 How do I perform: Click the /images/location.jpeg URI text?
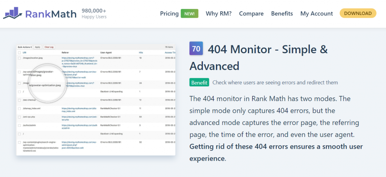[x=33, y=58]
